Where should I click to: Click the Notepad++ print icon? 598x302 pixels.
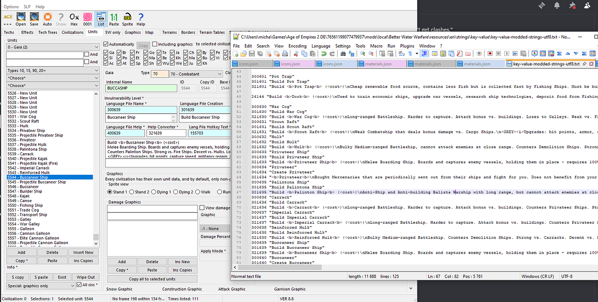(x=285, y=55)
